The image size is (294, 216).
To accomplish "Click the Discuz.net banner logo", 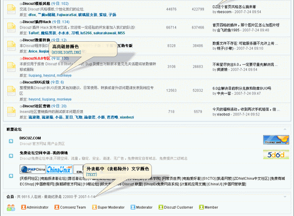I will [x=276, y=140].
